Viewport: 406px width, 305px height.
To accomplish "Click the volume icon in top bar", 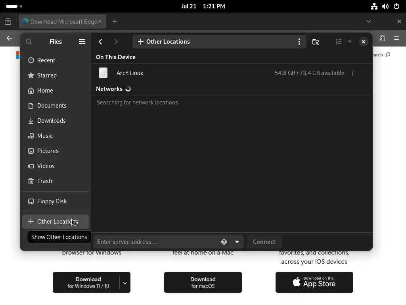I will click(385, 6).
